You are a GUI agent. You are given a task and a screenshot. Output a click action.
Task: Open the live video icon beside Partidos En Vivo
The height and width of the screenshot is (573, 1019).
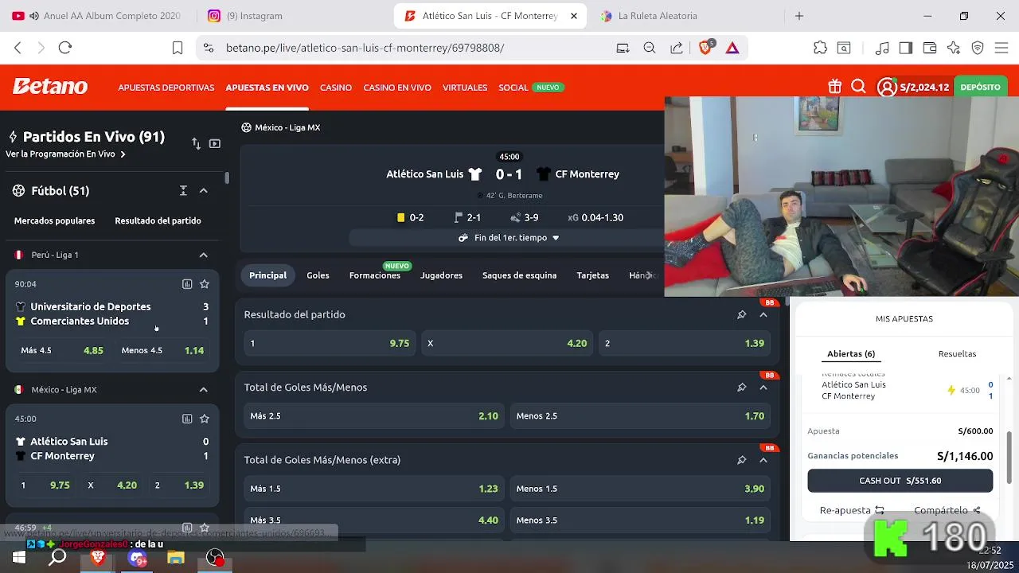(215, 144)
